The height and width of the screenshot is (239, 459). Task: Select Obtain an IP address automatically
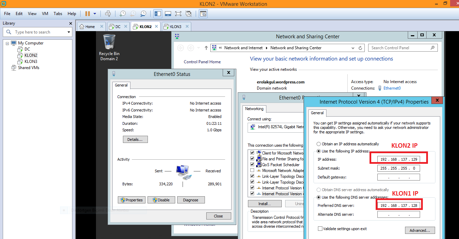(319, 144)
